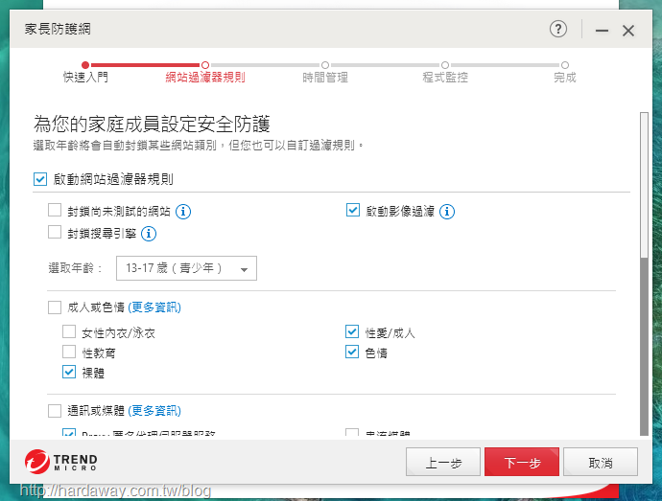
Task: Open 更多資訊 link for 通訊或媒體
Action: click(154, 411)
